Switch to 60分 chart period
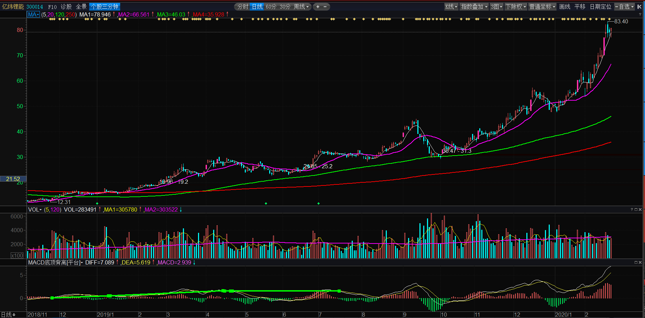The width and height of the screenshot is (645, 318). [x=271, y=7]
